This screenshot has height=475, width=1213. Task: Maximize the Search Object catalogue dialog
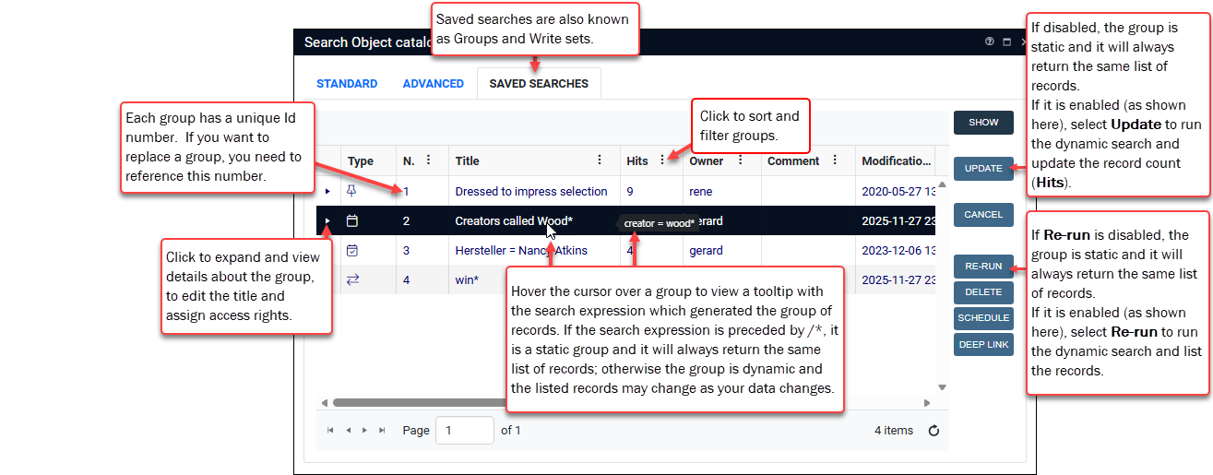pos(1006,42)
